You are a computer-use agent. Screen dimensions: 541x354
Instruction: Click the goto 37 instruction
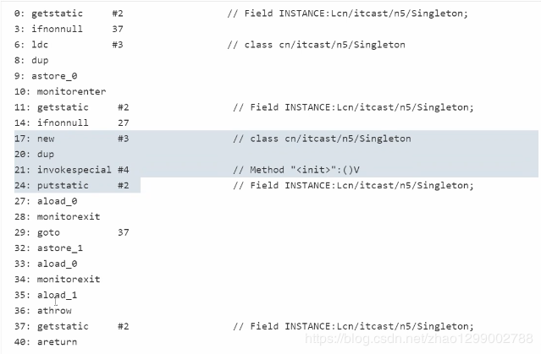pos(72,232)
